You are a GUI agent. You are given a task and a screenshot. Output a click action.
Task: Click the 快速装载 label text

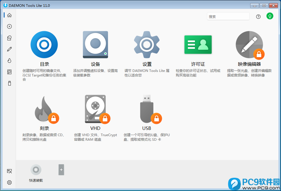tap(36, 180)
